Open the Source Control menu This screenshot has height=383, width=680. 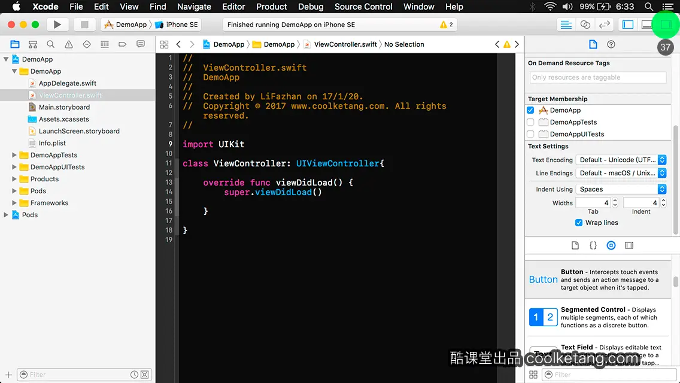pos(363,7)
